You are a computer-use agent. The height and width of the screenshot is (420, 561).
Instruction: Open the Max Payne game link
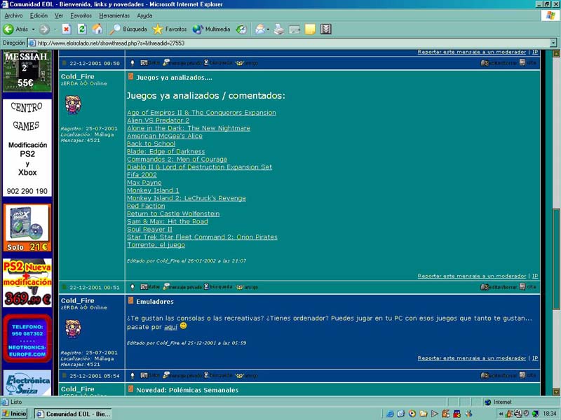pyautogui.click(x=144, y=183)
